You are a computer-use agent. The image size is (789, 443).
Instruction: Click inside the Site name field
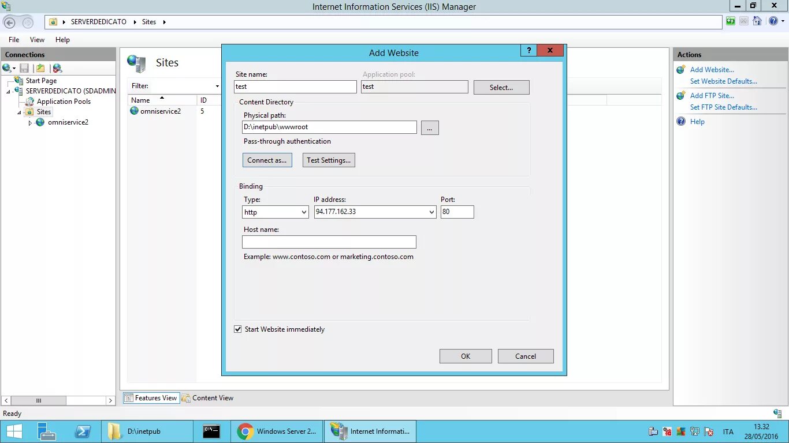pyautogui.click(x=295, y=87)
